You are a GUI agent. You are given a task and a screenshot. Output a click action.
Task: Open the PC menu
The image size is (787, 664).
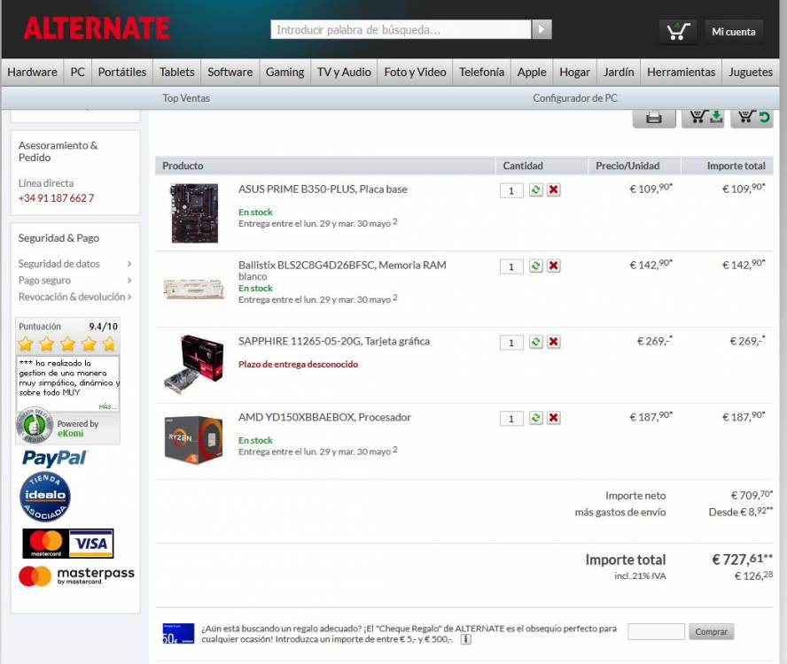click(78, 73)
